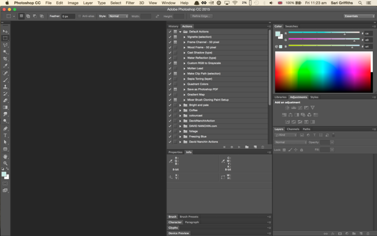Select the Zoom tool
The width and height of the screenshot is (377, 236).
(5, 163)
